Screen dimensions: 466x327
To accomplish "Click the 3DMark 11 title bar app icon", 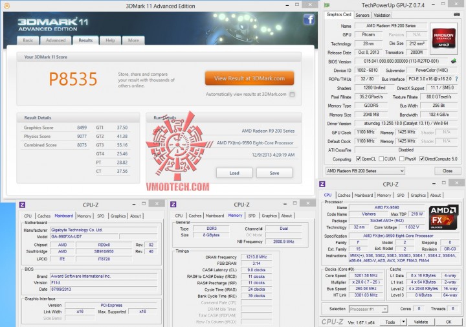I will coord(6,6).
